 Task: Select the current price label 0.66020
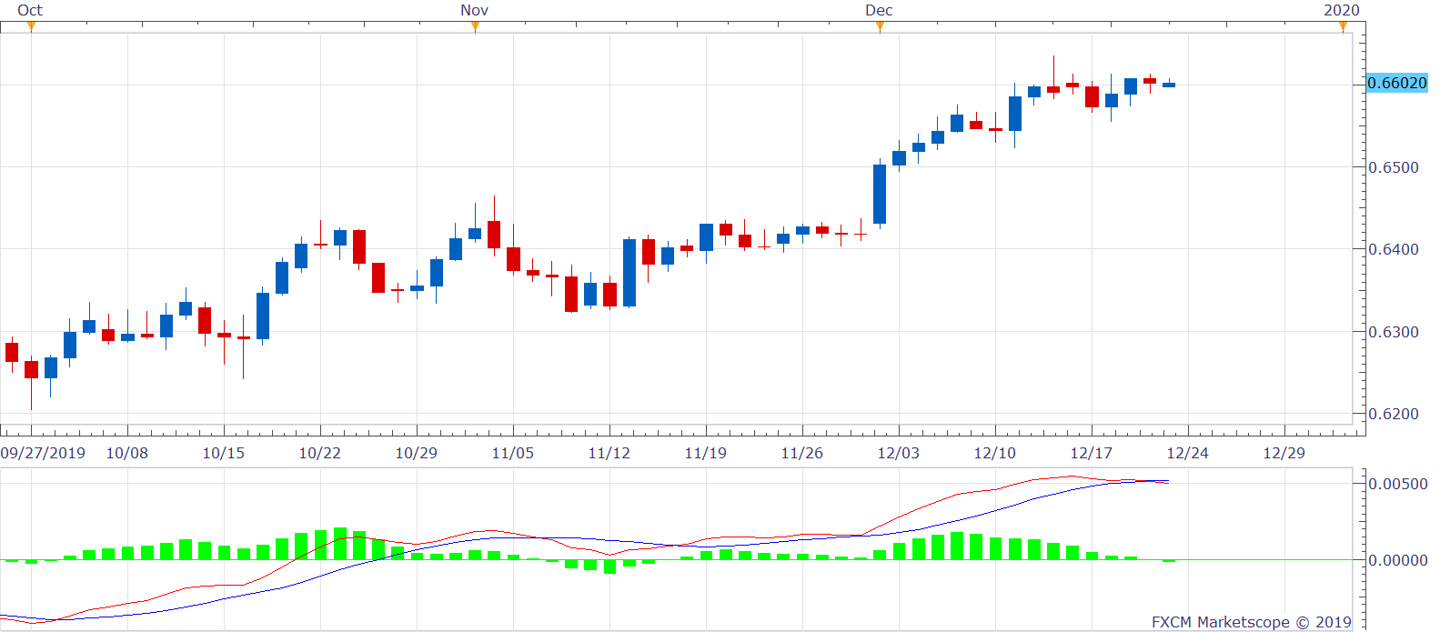point(1397,83)
